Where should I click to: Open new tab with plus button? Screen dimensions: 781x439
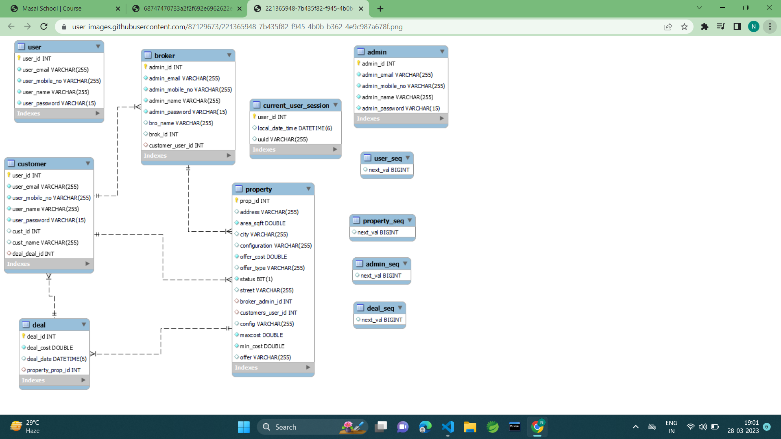click(x=380, y=9)
